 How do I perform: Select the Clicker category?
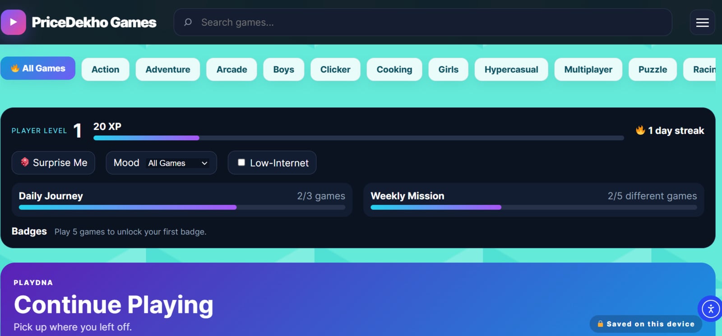pyautogui.click(x=335, y=69)
